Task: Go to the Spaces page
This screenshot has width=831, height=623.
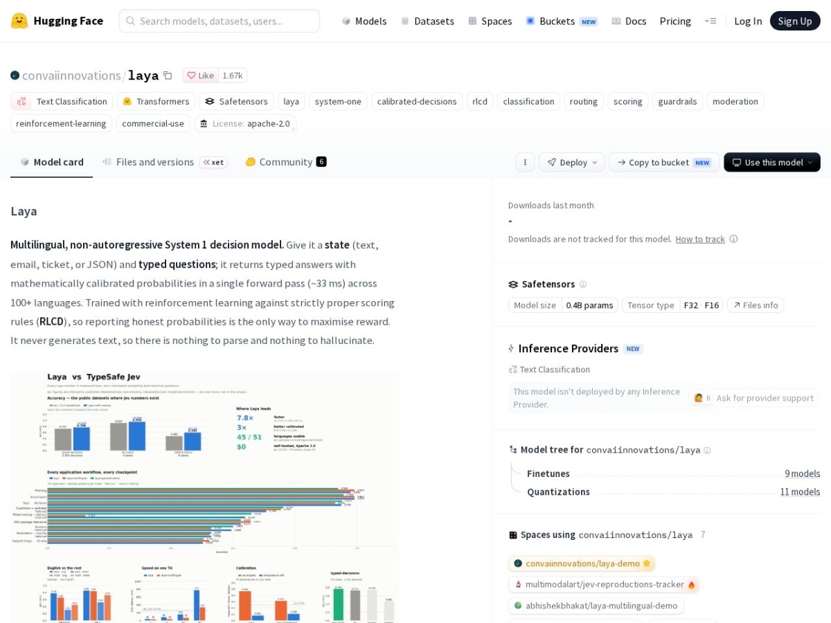Action: [490, 21]
